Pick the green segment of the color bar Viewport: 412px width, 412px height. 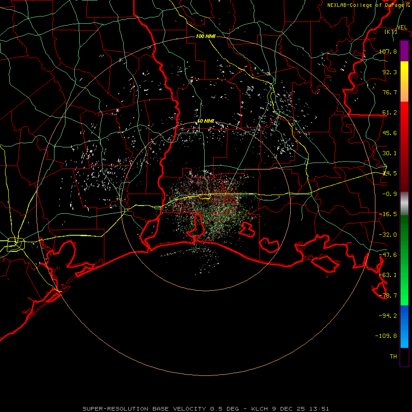404,260
